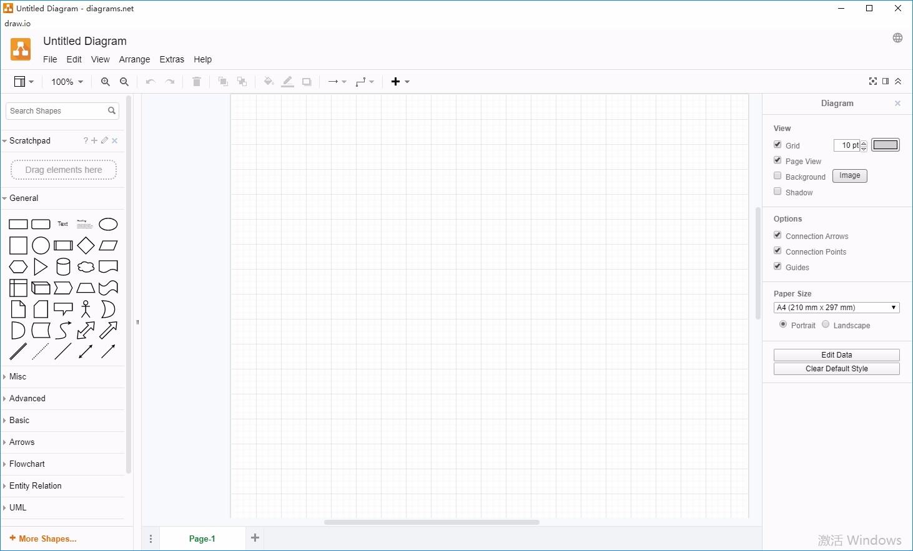The image size is (913, 551).
Task: Select the Diamond shape
Action: pos(86,245)
